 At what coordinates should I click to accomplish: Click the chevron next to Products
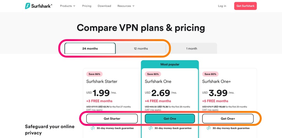tap(74, 6)
